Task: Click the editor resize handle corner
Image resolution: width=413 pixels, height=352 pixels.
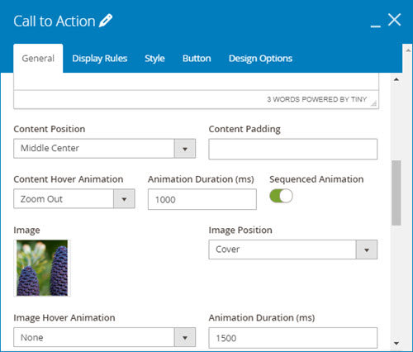Action: pos(373,103)
